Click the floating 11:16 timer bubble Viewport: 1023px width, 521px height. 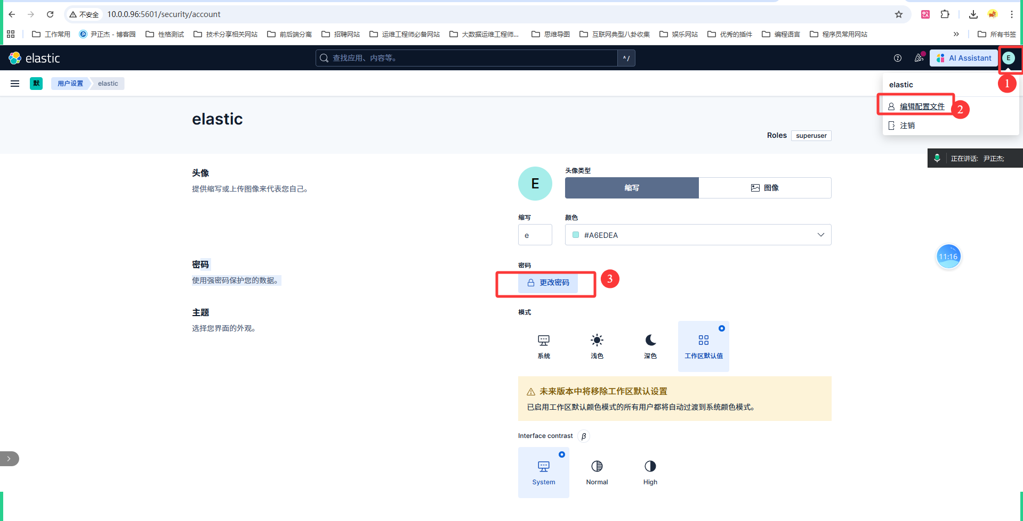pyautogui.click(x=948, y=257)
